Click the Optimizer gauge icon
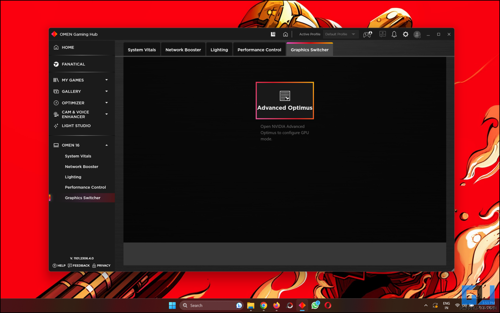This screenshot has width=500, height=313. 56,103
